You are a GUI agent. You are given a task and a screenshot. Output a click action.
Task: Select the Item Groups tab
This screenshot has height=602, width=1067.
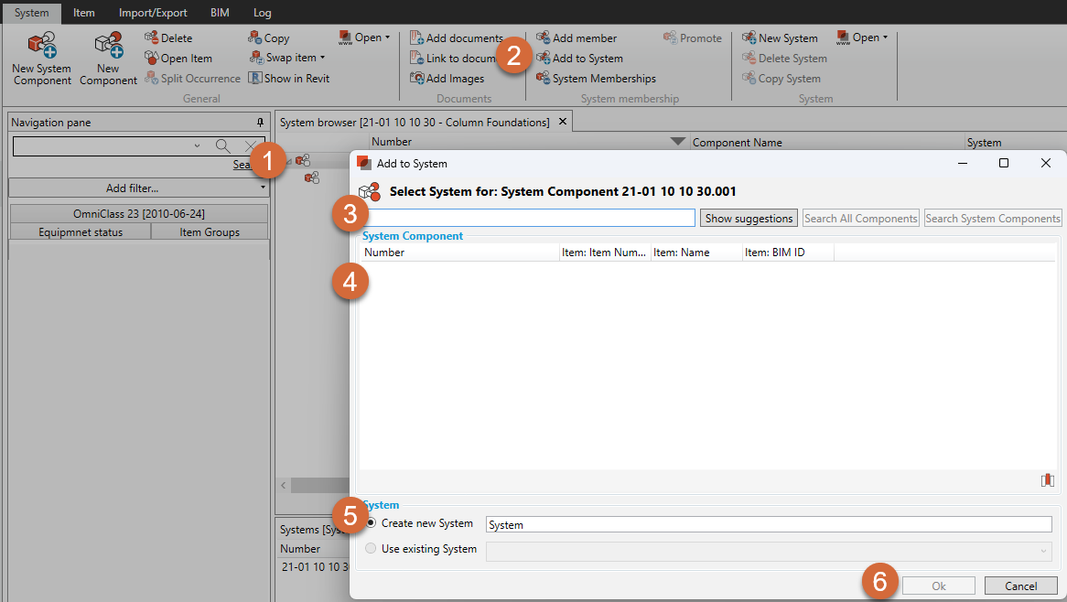209,231
